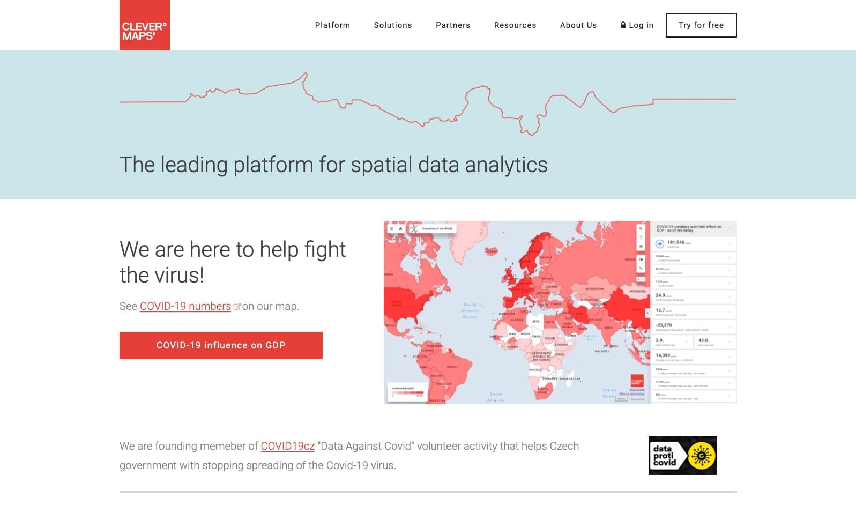This screenshot has width=856, height=505.
Task: Toggle the eye visibility icon in map toolbar
Action: [x=641, y=247]
